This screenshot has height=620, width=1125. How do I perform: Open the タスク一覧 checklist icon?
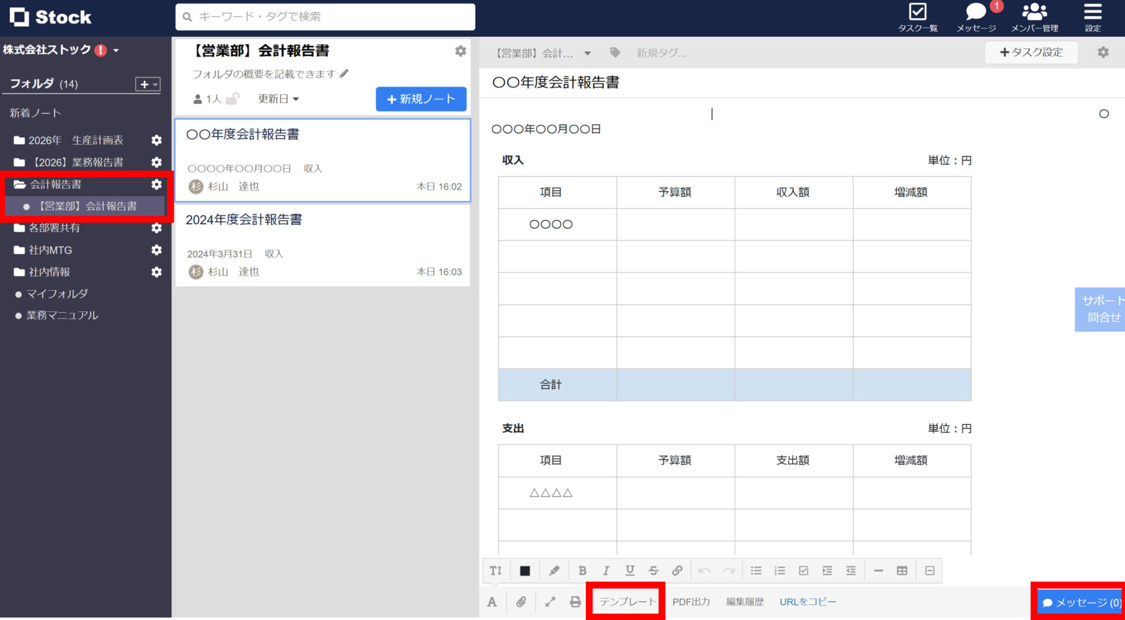pyautogui.click(x=917, y=12)
